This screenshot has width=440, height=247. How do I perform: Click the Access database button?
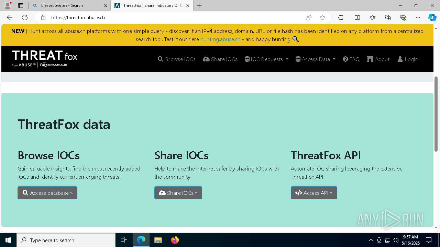[x=47, y=193]
